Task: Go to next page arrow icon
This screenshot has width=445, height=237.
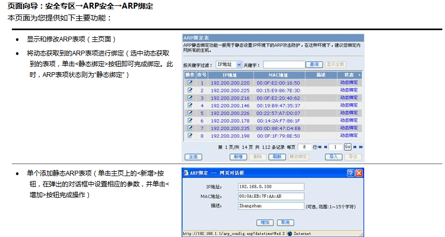Action: pyautogui.click(x=355, y=147)
